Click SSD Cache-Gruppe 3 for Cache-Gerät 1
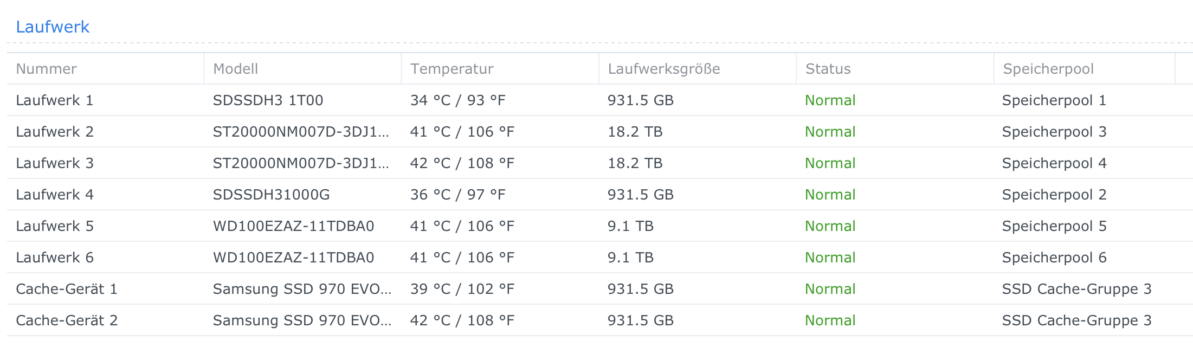 [x=1076, y=289]
